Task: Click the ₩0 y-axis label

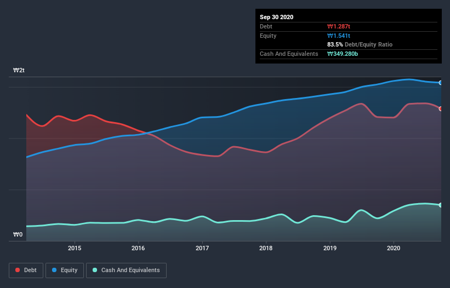Action: click(x=18, y=234)
